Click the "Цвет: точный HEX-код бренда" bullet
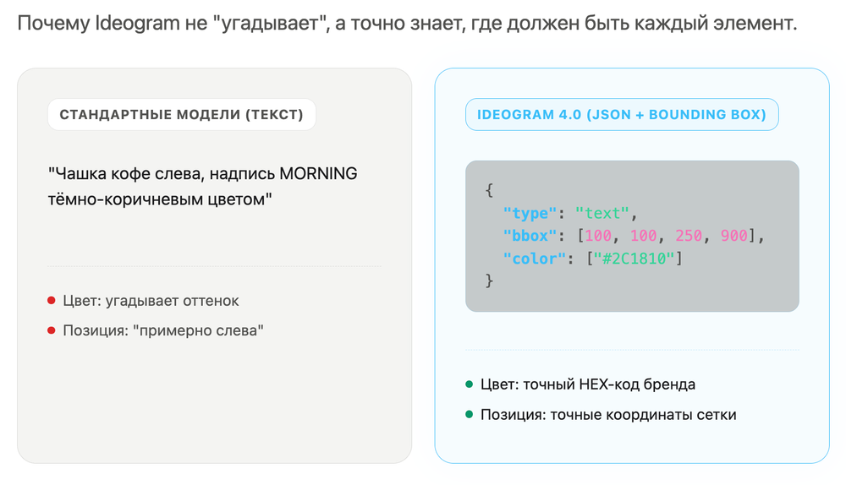This screenshot has height=485, width=846. tap(588, 384)
